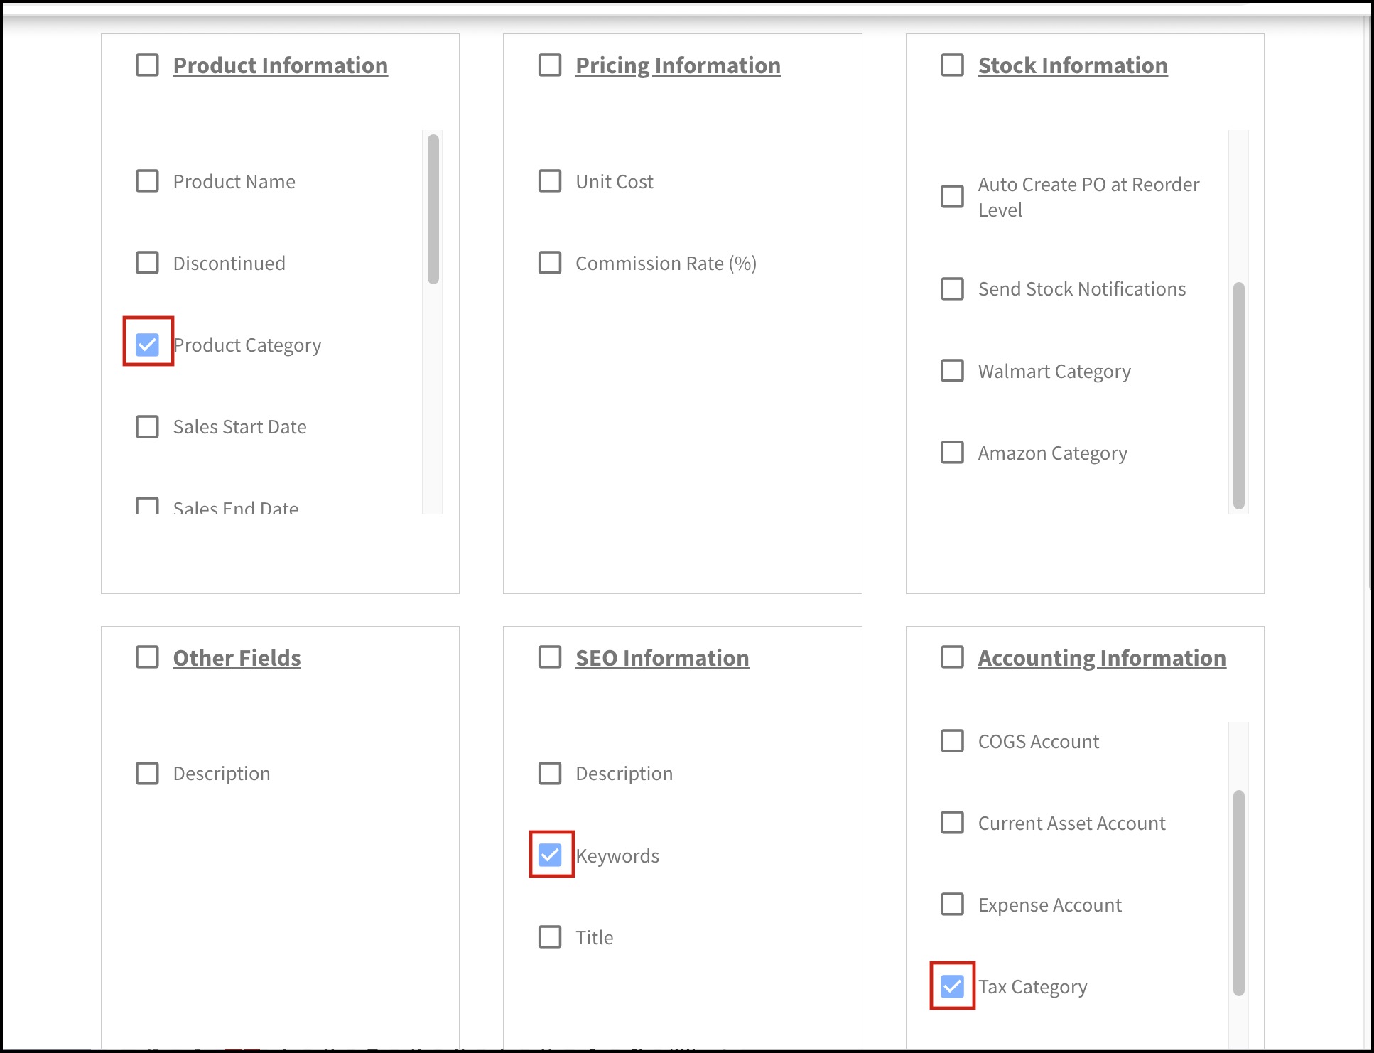Click the Stock Information heading link
Image resolution: width=1374 pixels, height=1053 pixels.
coord(1072,65)
